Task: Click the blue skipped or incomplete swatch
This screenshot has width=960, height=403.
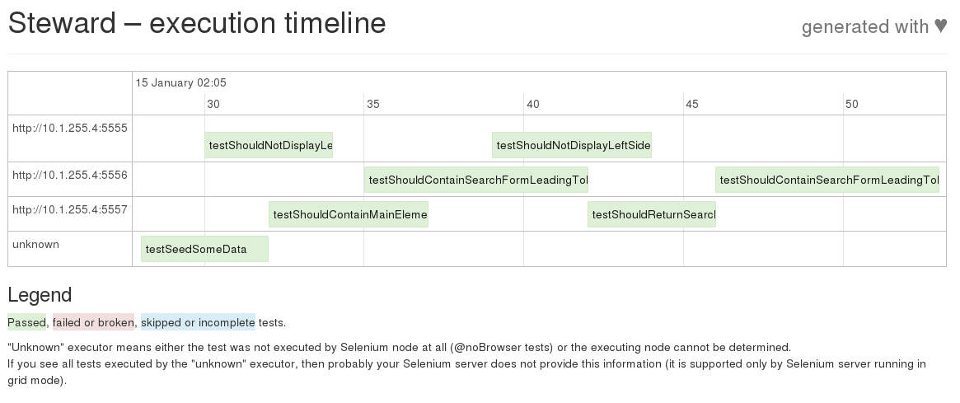Action: click(198, 322)
